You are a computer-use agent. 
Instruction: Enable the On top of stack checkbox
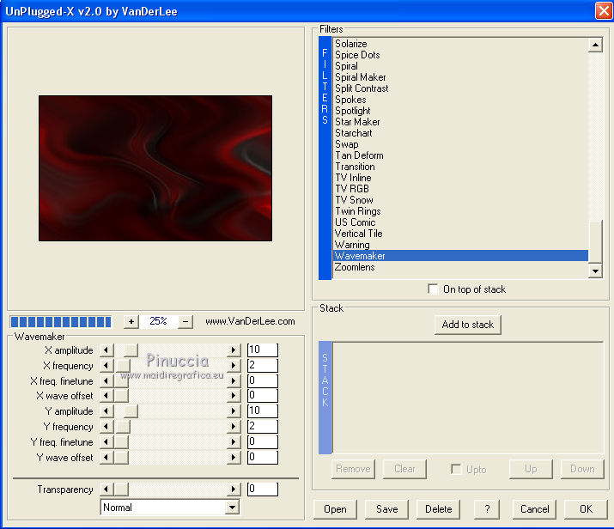pyautogui.click(x=433, y=289)
